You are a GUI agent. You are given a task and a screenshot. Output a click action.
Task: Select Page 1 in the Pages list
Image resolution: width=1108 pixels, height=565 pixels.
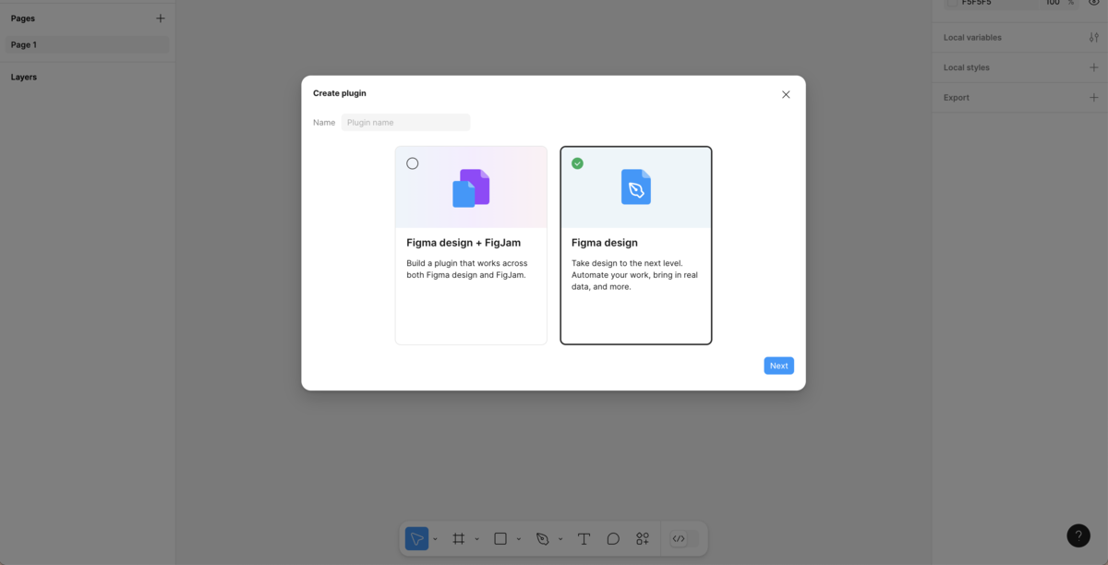click(x=87, y=44)
